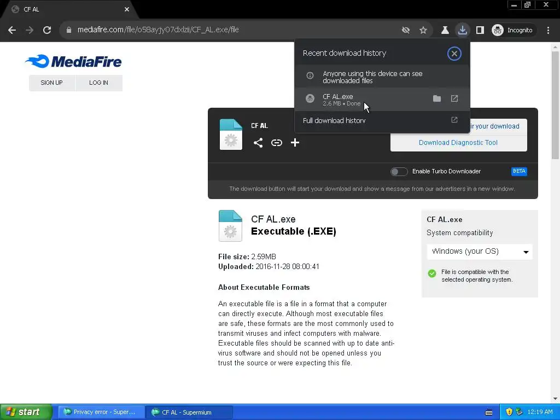
Task: Open the downloaded CF AL.exe file via arrow icon
Action: pyautogui.click(x=454, y=98)
